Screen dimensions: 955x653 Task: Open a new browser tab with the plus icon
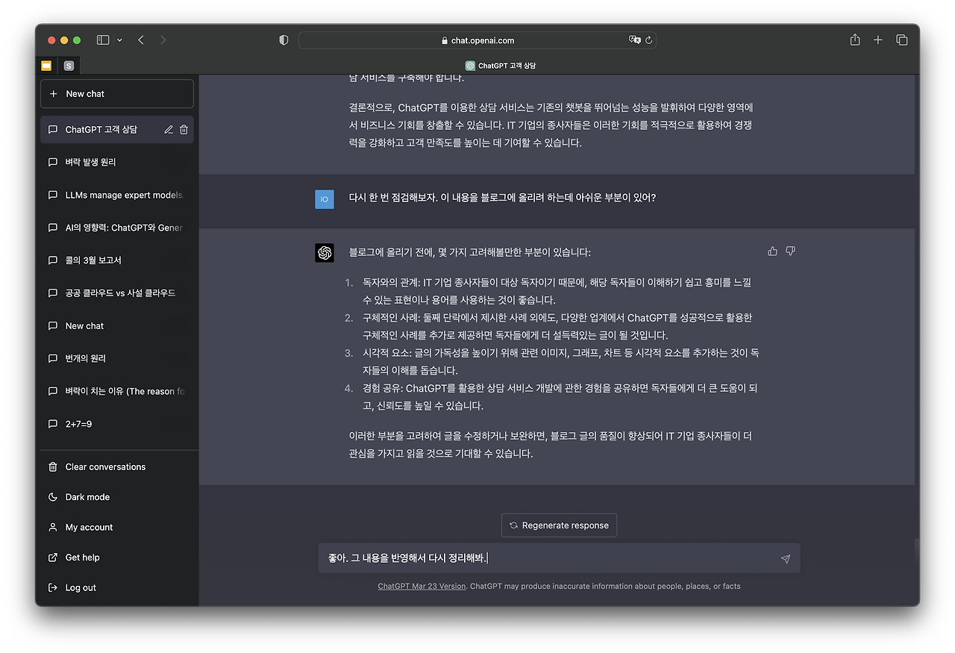(x=877, y=40)
